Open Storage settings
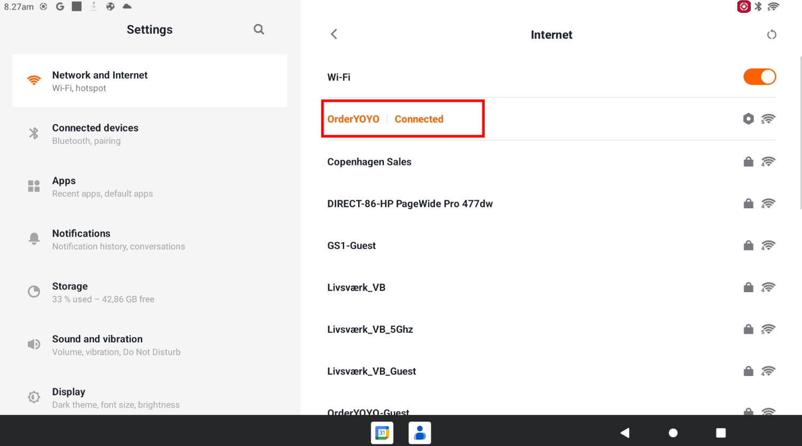802x446 pixels. point(150,292)
